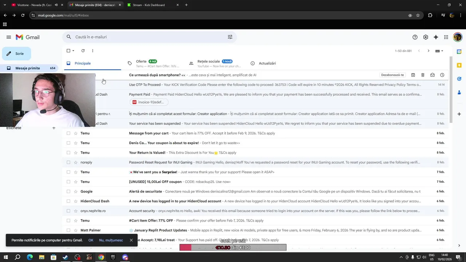The image size is (466, 262).
Task: Select checkbox for Message from your cart email
Action: [68, 133]
